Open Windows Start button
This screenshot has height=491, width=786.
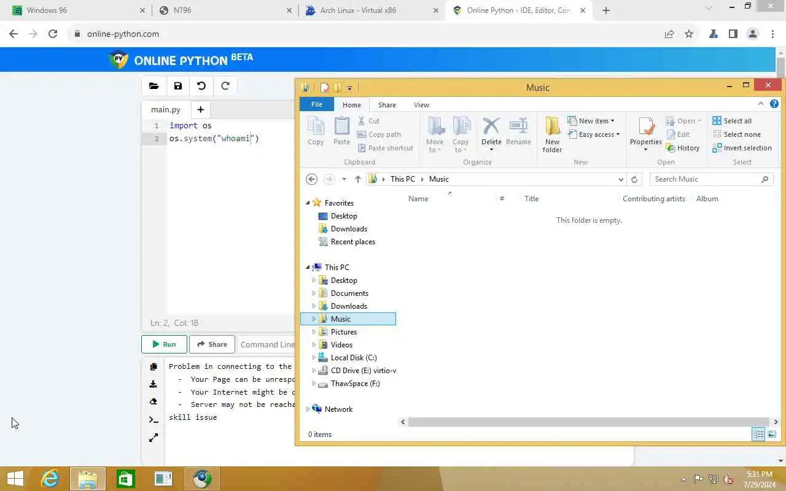coord(15,479)
